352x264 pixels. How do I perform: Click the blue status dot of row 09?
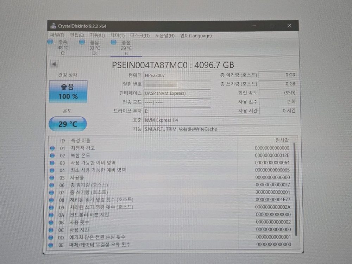click(51, 207)
